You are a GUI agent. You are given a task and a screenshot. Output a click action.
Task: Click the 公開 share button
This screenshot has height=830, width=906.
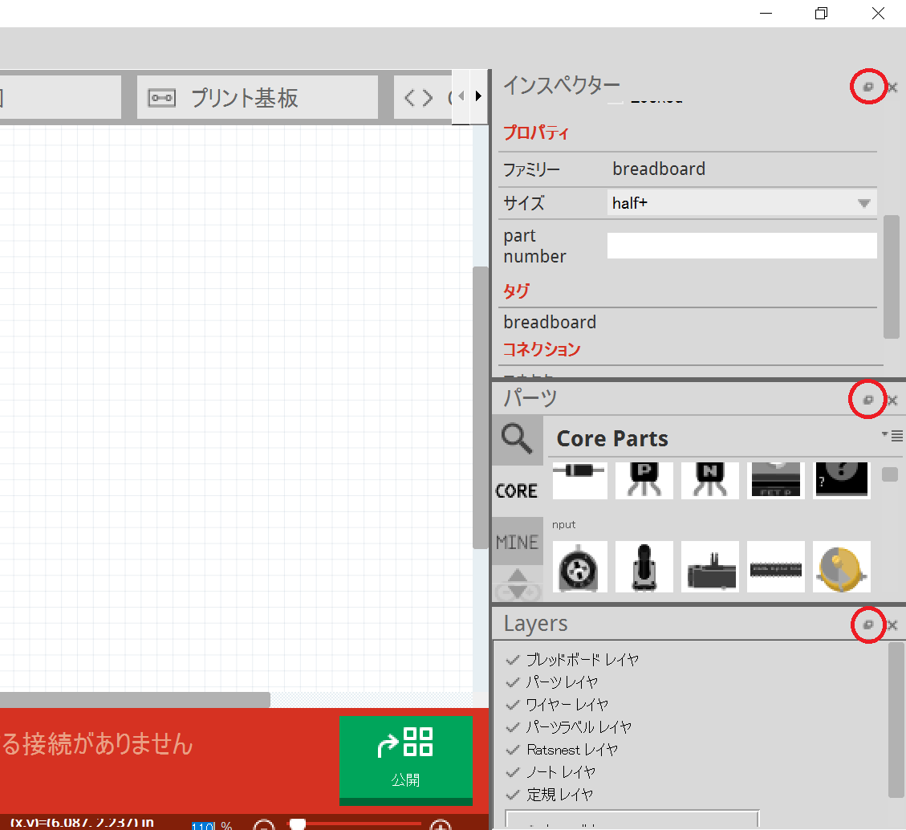[x=405, y=759]
